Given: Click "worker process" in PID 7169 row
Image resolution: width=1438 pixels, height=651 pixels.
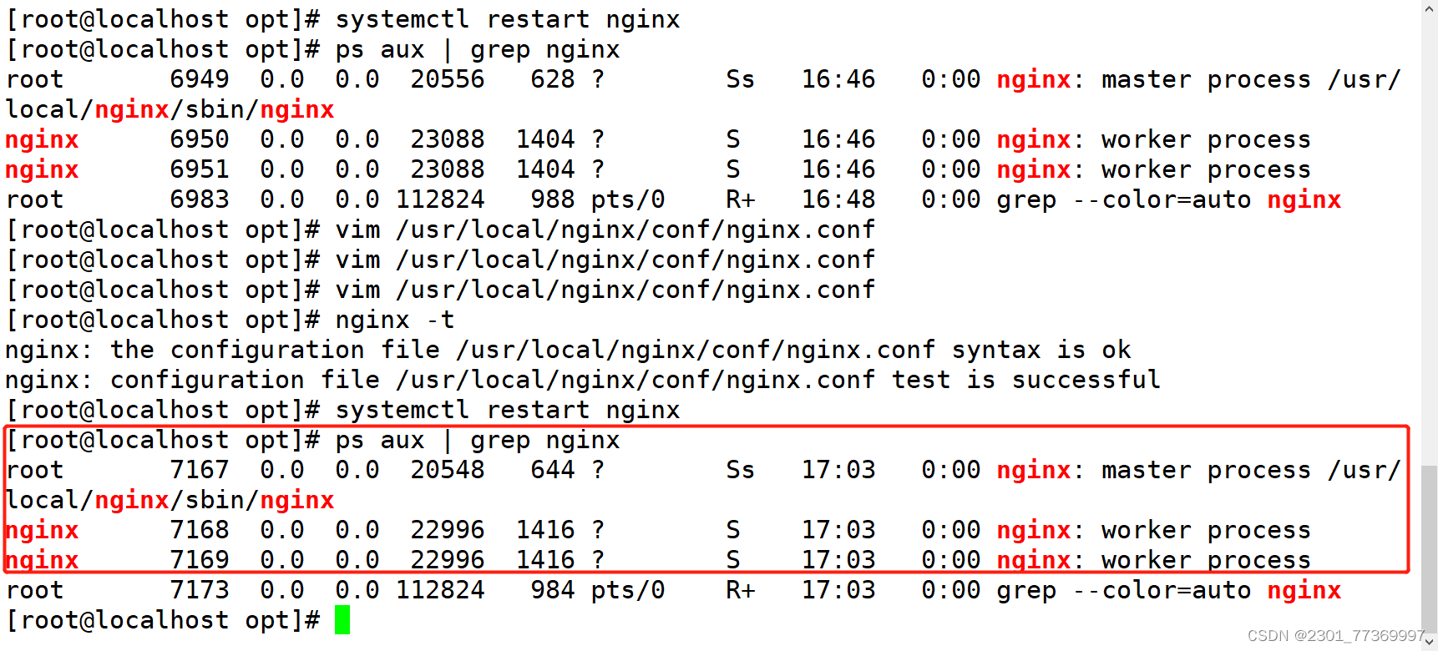Looking at the screenshot, I should [1206, 560].
